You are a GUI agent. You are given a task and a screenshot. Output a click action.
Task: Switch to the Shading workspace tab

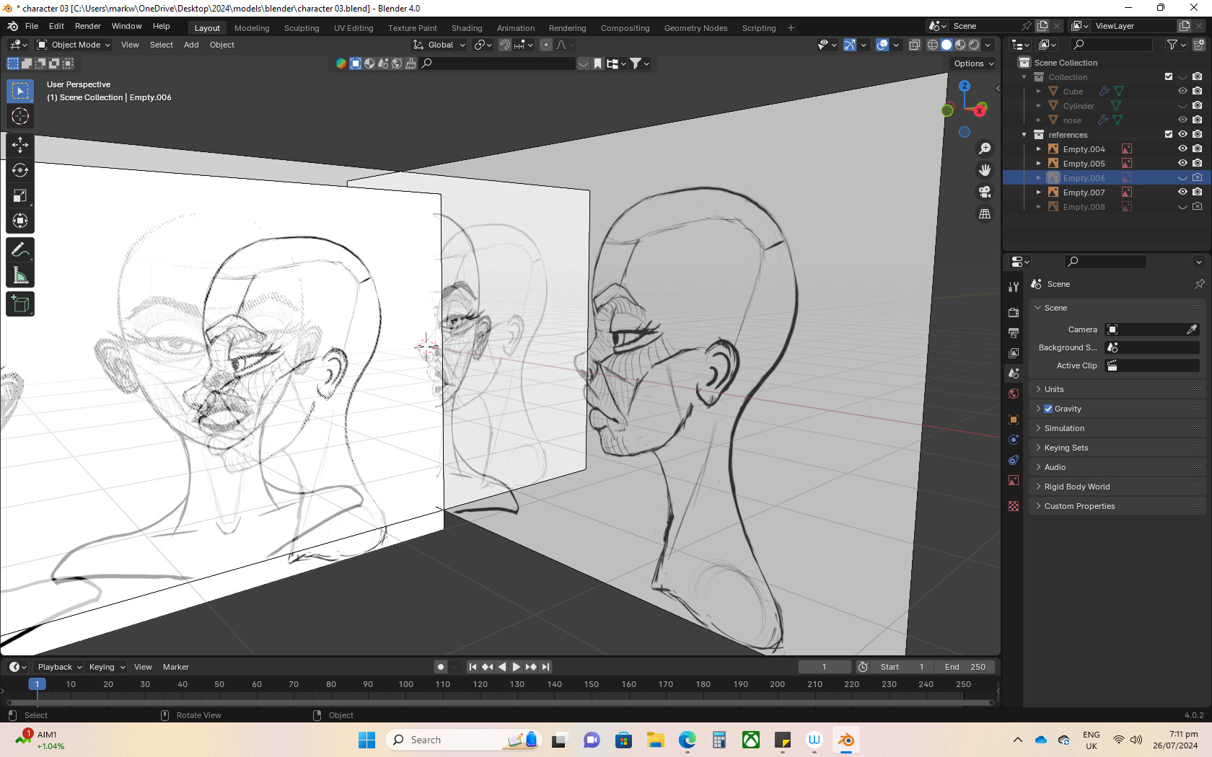click(467, 28)
